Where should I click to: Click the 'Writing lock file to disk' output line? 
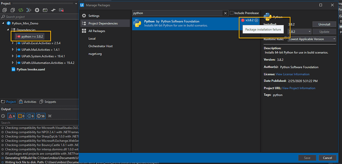click(40, 162)
